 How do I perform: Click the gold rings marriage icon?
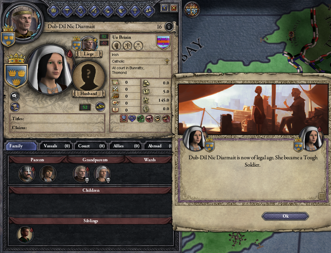point(100,107)
